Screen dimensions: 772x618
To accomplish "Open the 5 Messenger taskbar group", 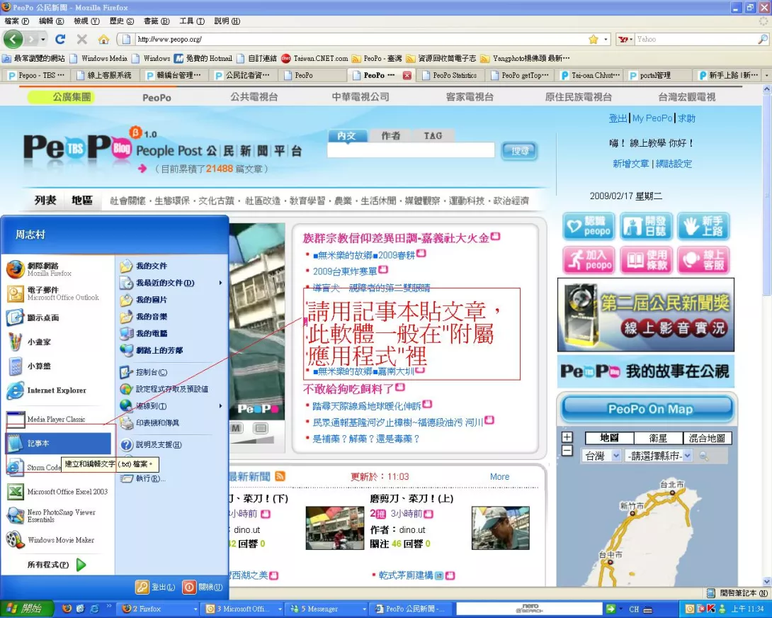I will [x=328, y=609].
